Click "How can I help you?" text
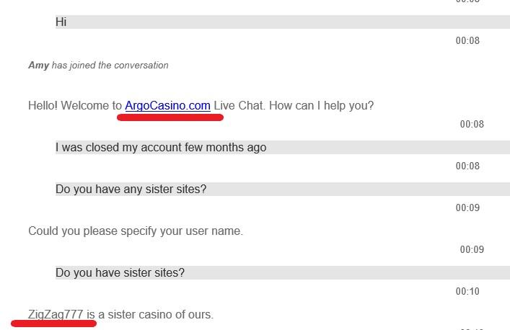 pos(321,106)
